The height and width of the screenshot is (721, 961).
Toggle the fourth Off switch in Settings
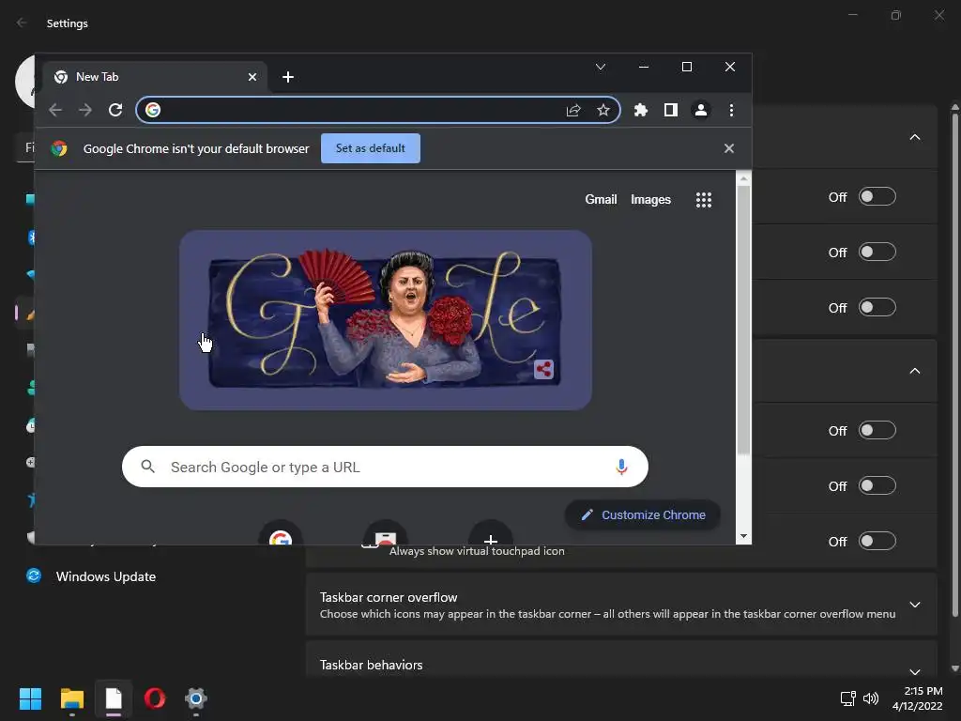click(877, 430)
